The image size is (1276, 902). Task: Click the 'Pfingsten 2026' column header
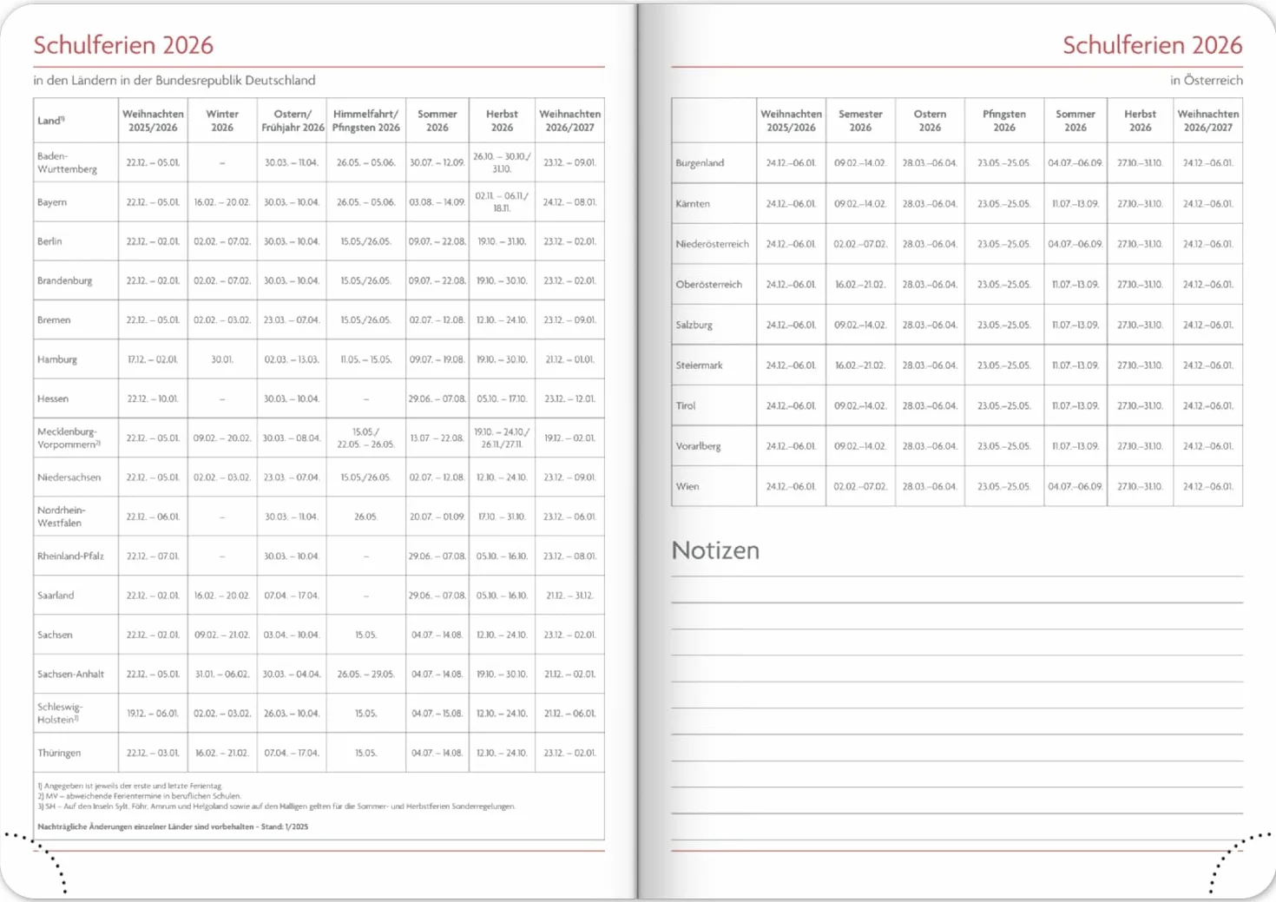click(1004, 121)
